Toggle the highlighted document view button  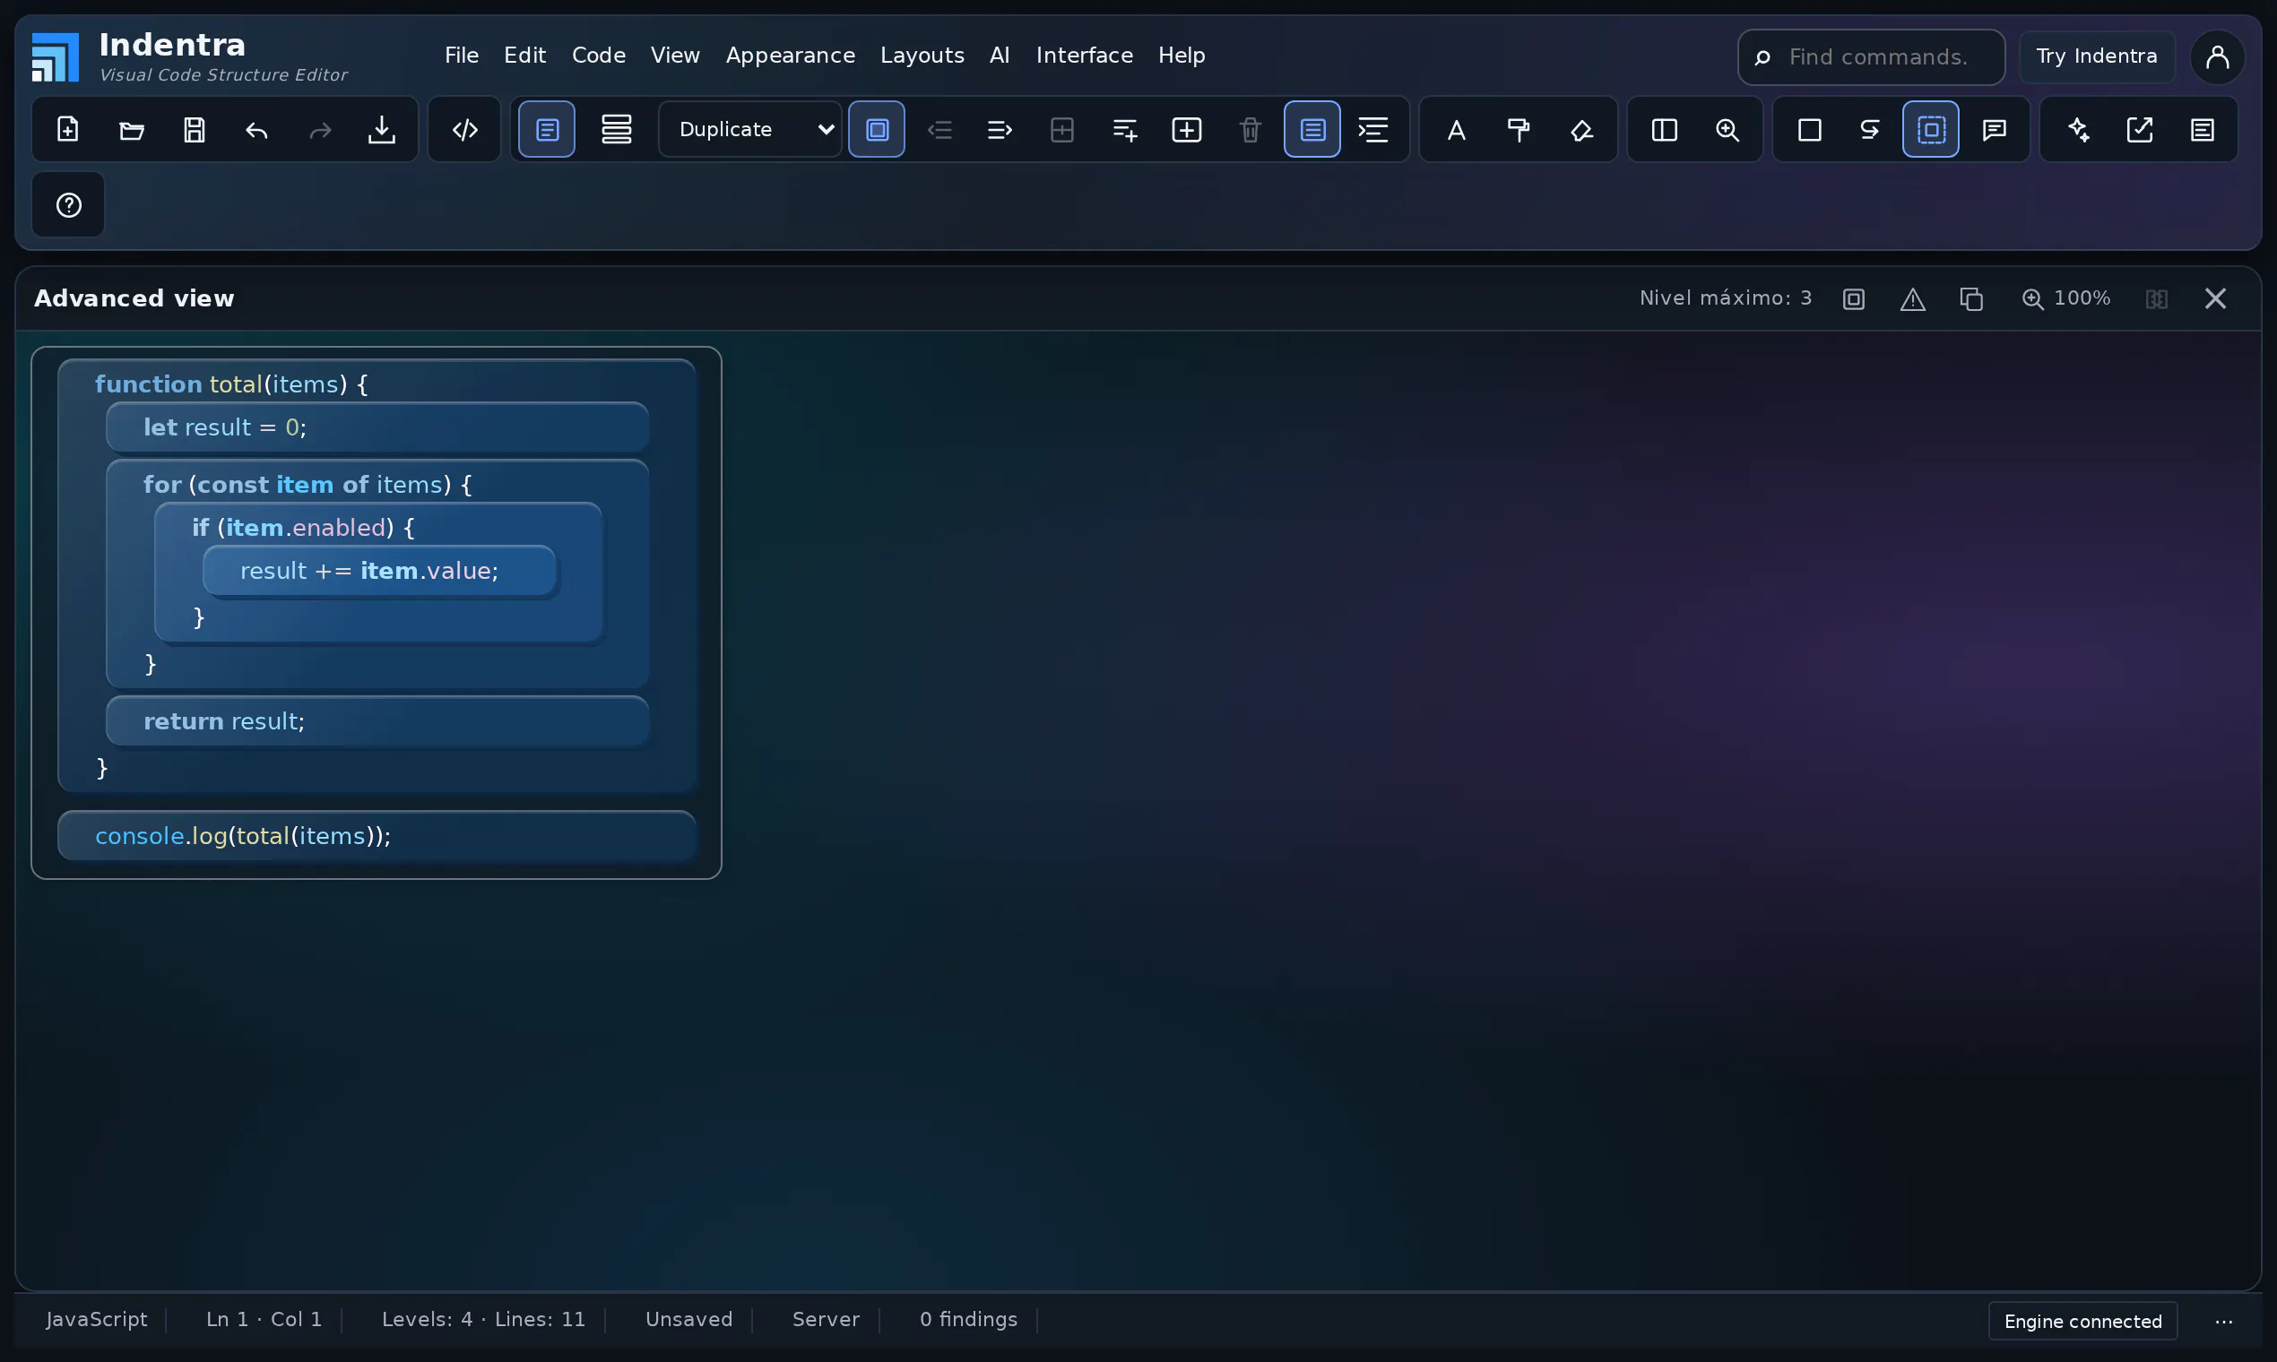547,129
